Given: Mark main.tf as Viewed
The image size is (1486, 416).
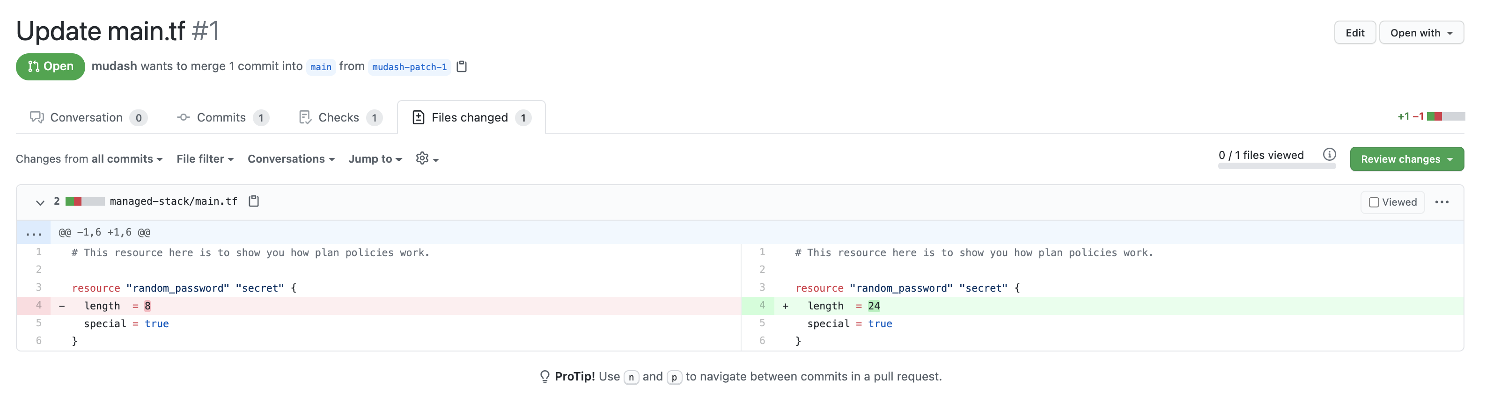Looking at the screenshot, I should [1392, 202].
